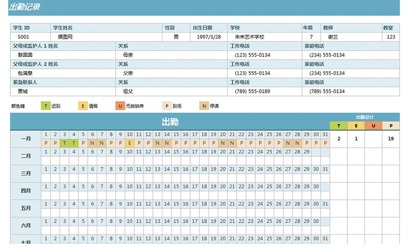Click the P 到场 legend swatch
Screen dimensions: 410x252
tap(167, 106)
